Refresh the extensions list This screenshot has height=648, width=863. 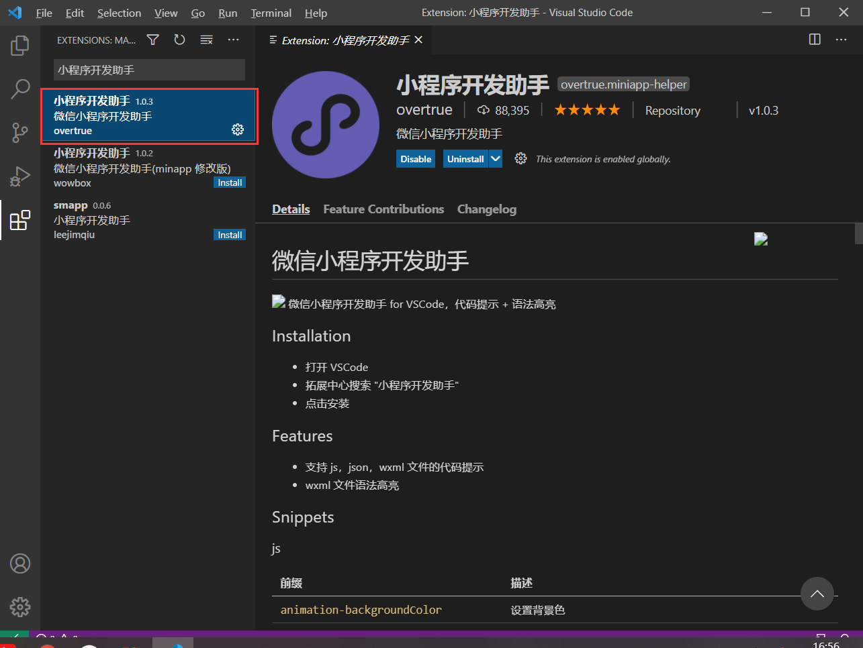179,40
